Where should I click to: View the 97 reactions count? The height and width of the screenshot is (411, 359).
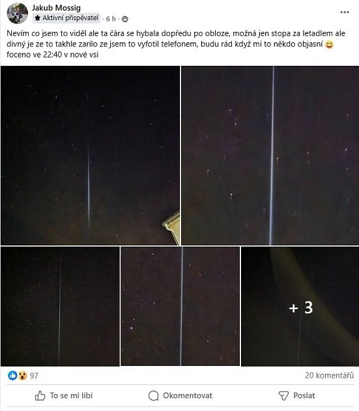click(x=34, y=376)
